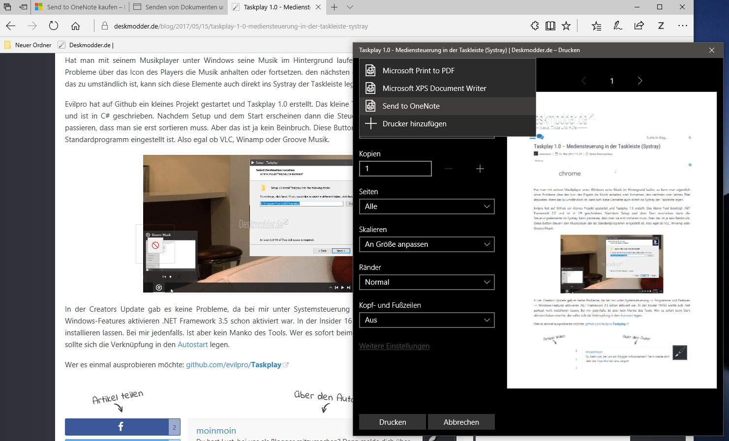
Task: Open Neuer Ordner favorites folder
Action: click(x=28, y=45)
